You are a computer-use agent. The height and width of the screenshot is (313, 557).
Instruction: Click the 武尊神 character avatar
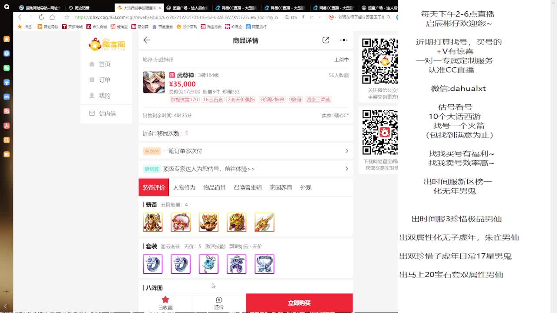[x=154, y=82]
